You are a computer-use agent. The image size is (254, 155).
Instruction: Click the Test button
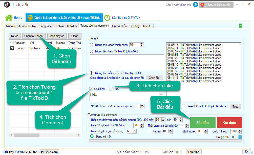click(235, 107)
